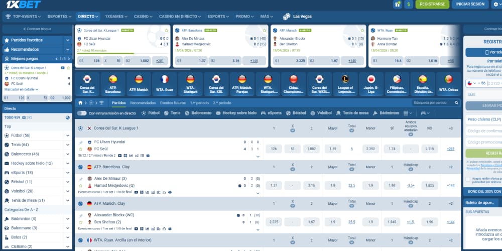Select Japón B-Liga flag tile

click(371, 84)
